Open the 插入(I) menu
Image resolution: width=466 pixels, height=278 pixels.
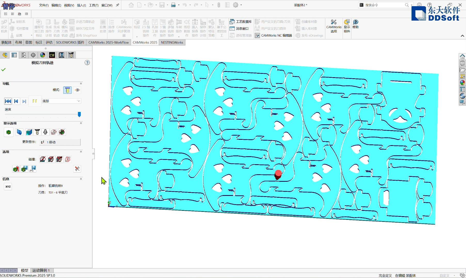[81, 5]
